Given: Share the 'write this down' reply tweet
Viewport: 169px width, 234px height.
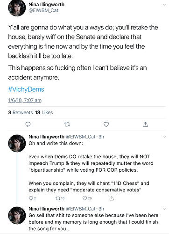Looking at the screenshot, I should click(112, 198).
